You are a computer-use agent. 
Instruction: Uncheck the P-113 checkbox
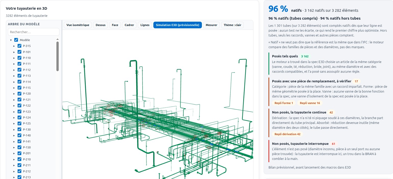click(x=19, y=76)
